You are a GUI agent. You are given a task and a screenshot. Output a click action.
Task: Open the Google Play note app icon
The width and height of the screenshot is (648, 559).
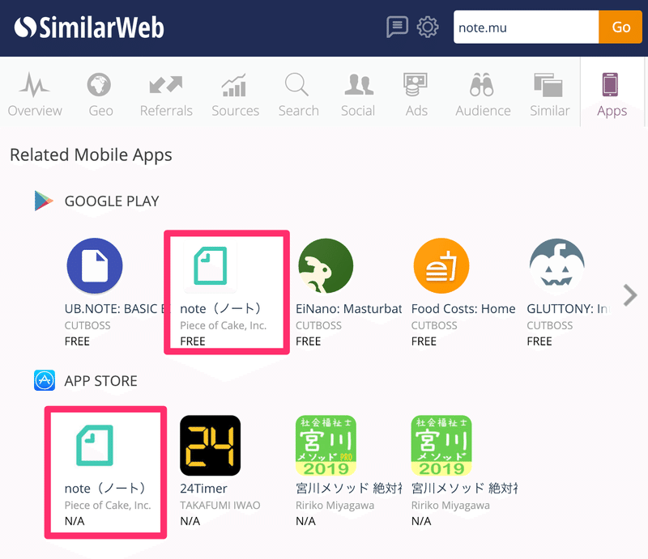point(211,266)
